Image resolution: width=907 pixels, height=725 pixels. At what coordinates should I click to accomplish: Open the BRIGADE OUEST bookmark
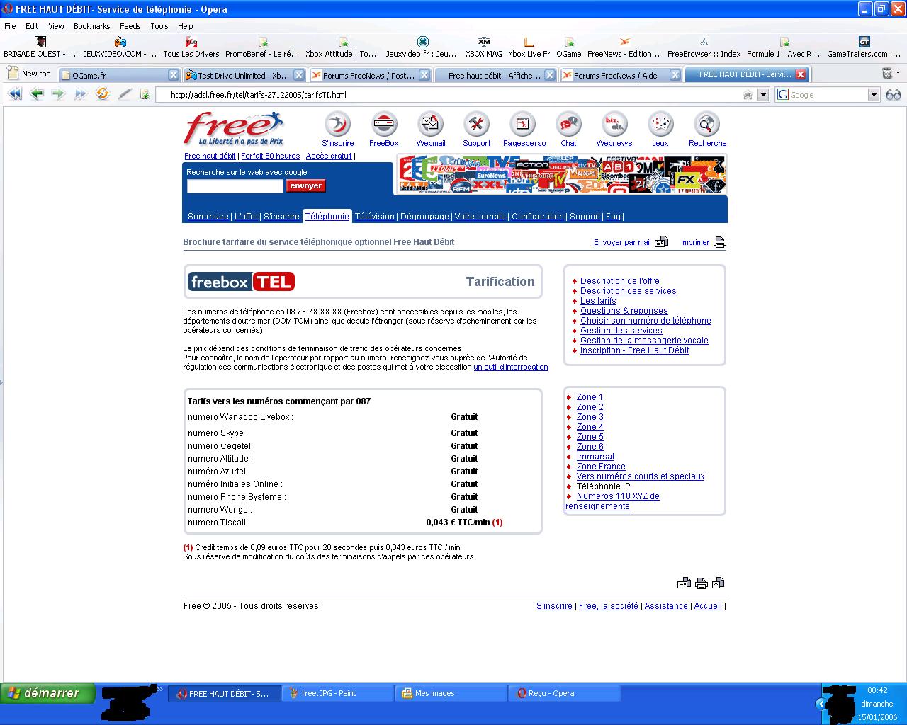(x=40, y=47)
